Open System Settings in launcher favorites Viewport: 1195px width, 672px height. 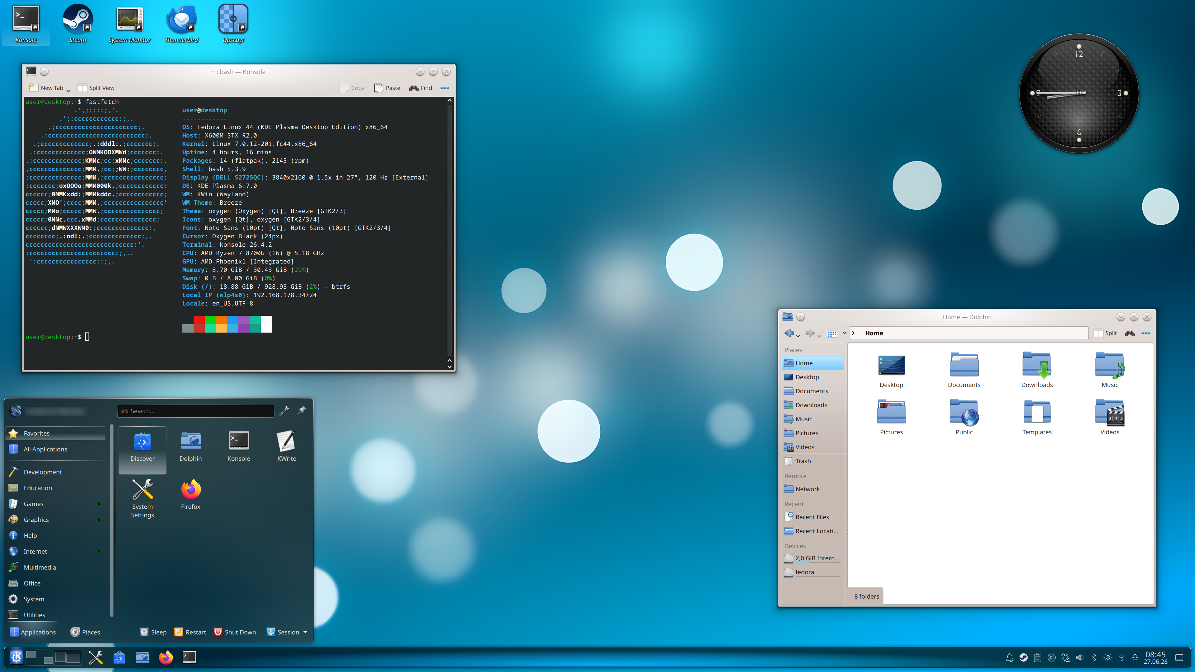(x=143, y=499)
